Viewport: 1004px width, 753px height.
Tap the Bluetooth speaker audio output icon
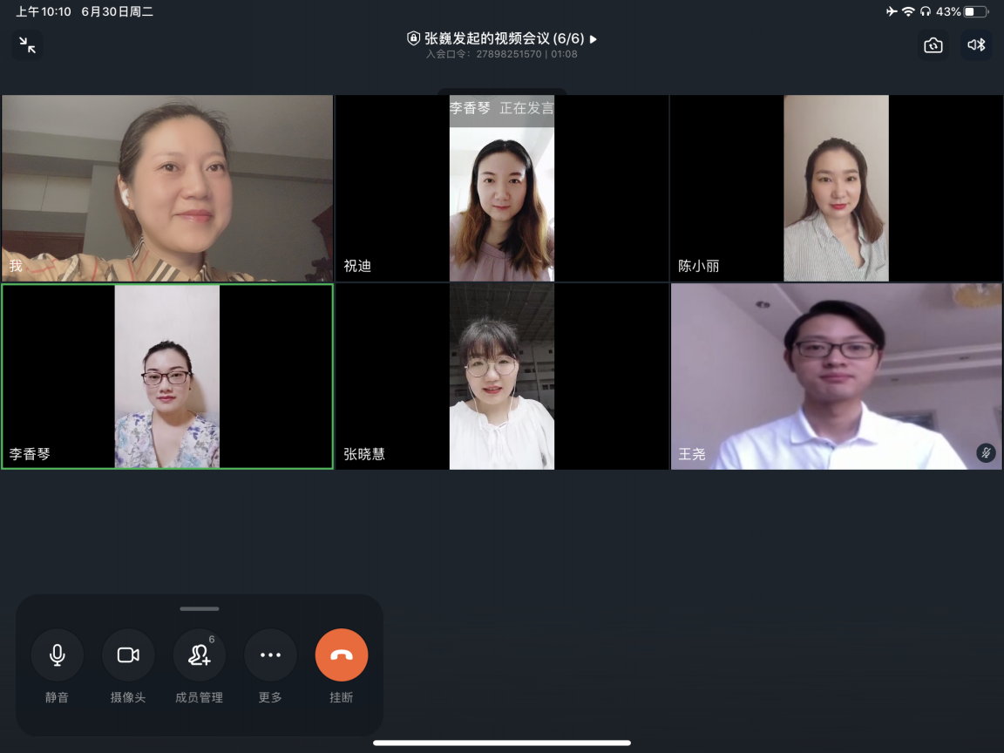click(x=976, y=45)
